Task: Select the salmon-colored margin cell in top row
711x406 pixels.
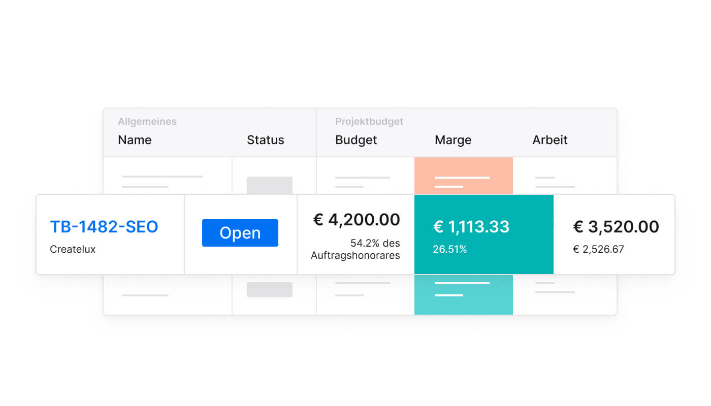Action: point(463,176)
